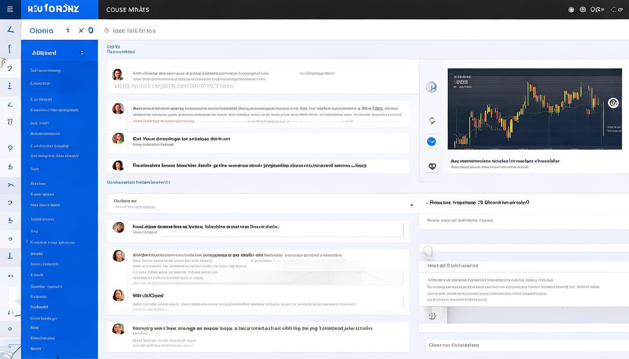Open the three-dot menu in blue sidebar header
The image size is (629, 359).
82,53
